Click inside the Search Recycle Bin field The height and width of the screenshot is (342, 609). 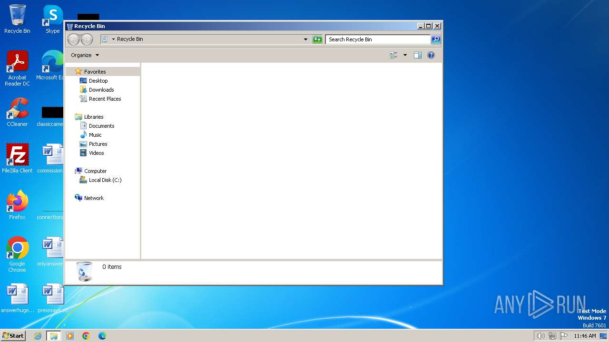click(x=378, y=39)
